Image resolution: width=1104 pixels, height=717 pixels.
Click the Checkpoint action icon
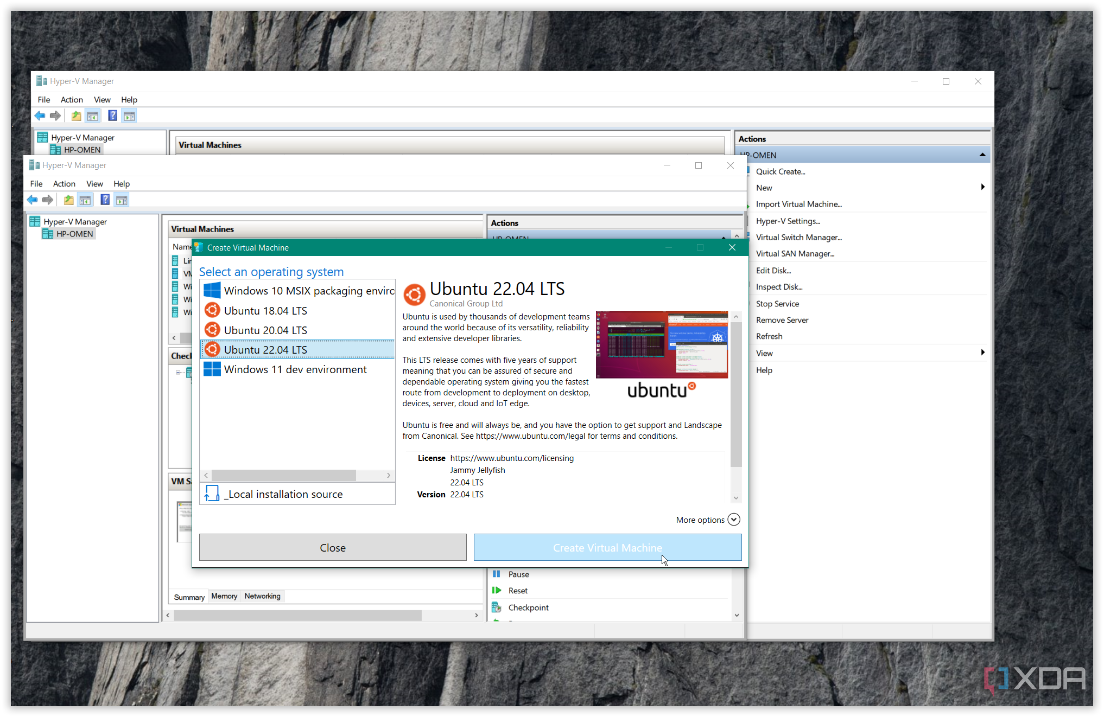coord(496,607)
